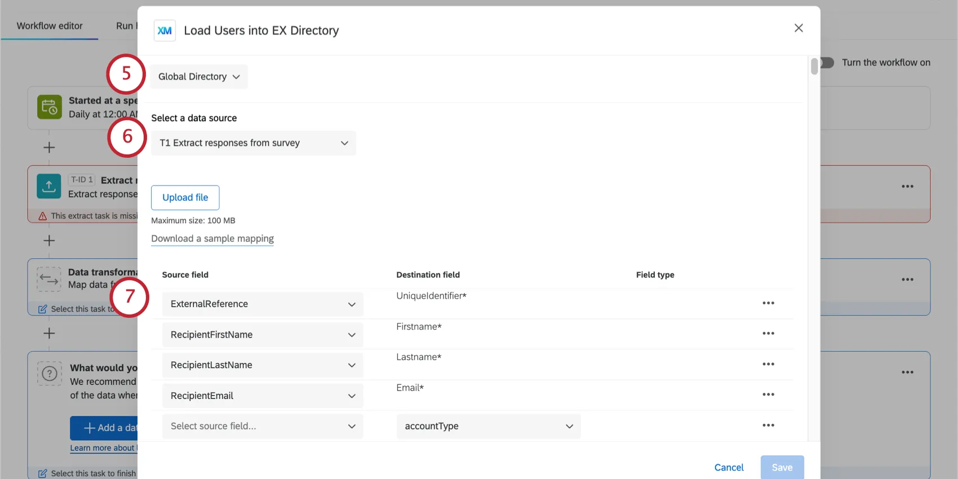Click the XM logo icon in dialog header

(165, 30)
